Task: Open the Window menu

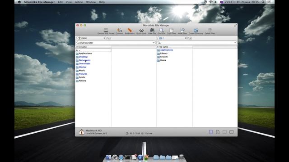Action: (91, 2)
